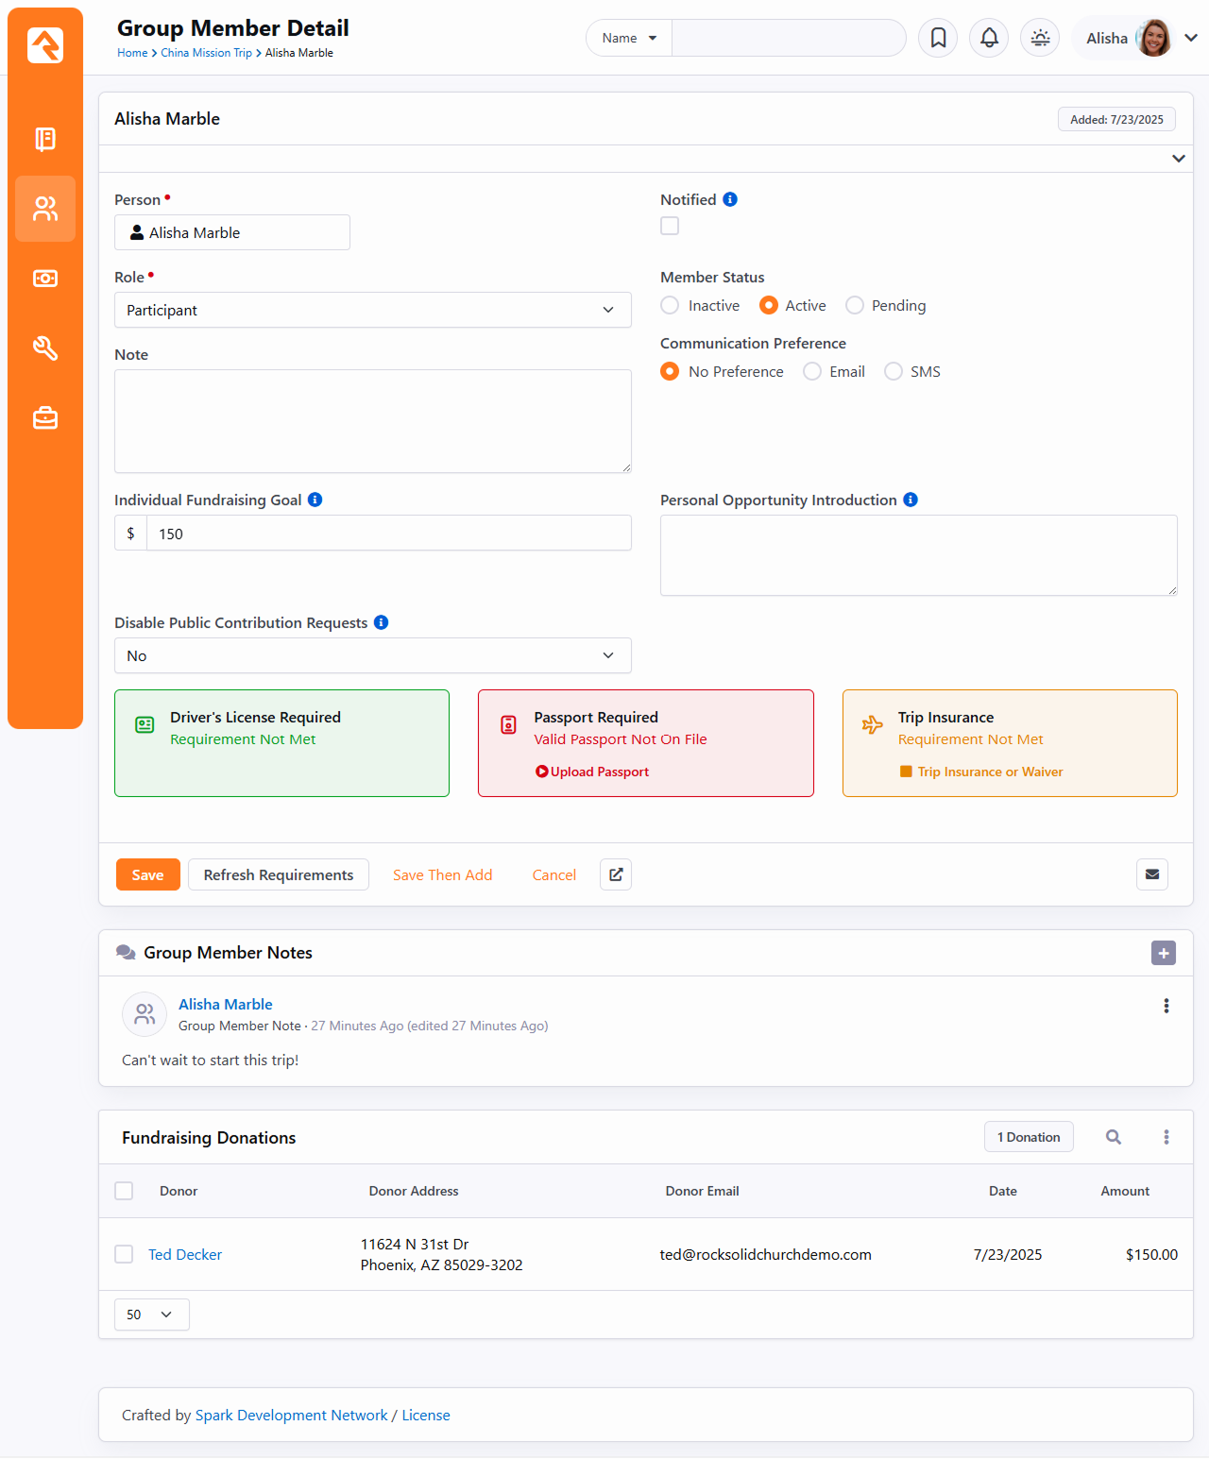Open Ted Decker donor link
Viewport: 1209px width, 1459px height.
[185, 1254]
